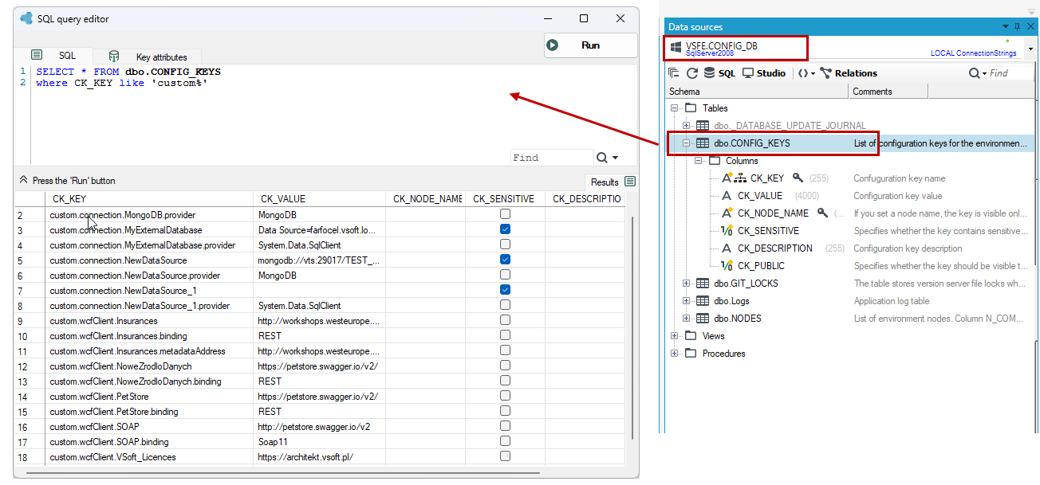Click the pin icon of Data sources panel

point(1016,26)
